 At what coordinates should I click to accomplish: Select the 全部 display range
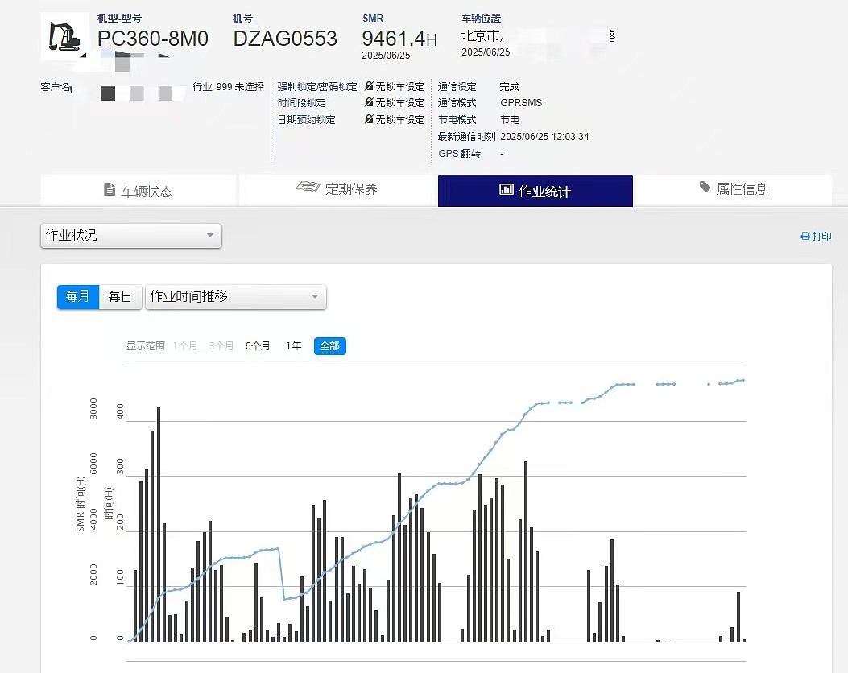pos(330,346)
